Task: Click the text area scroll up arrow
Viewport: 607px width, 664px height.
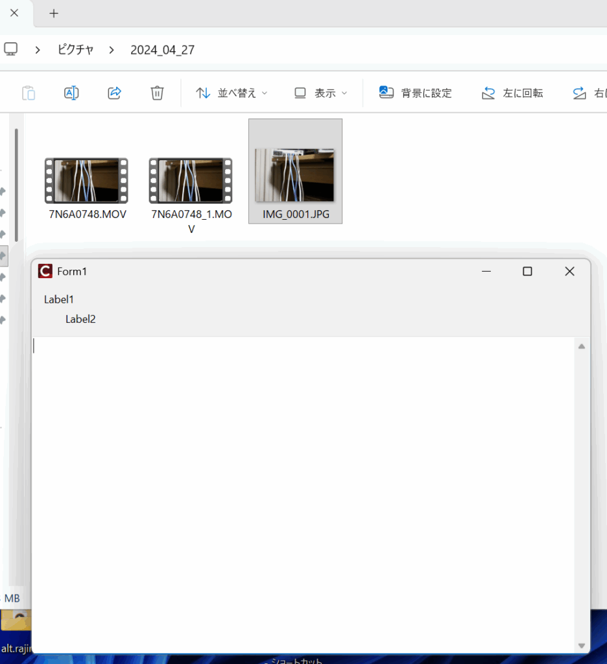Action: [581, 346]
